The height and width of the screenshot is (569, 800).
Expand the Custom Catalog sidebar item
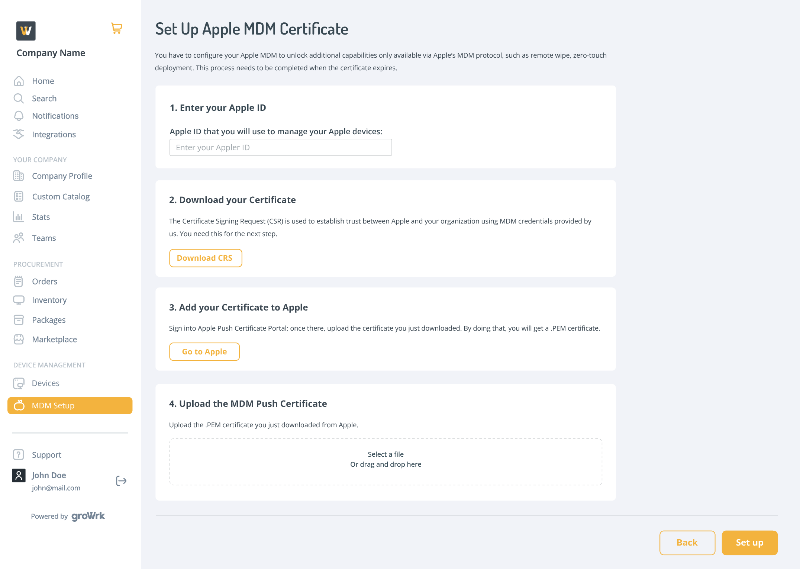click(x=61, y=196)
